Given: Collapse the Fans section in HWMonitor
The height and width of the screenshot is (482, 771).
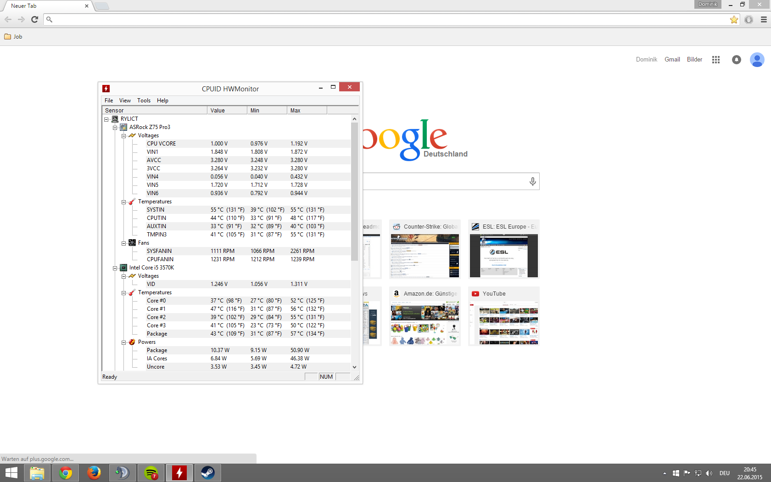Looking at the screenshot, I should click(123, 243).
